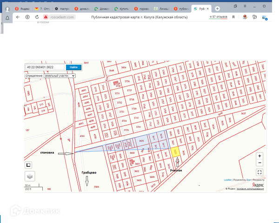Open the map layers switcher

click(30, 176)
